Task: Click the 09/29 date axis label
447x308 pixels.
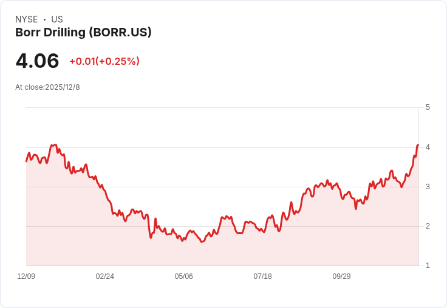Action: pyautogui.click(x=341, y=276)
